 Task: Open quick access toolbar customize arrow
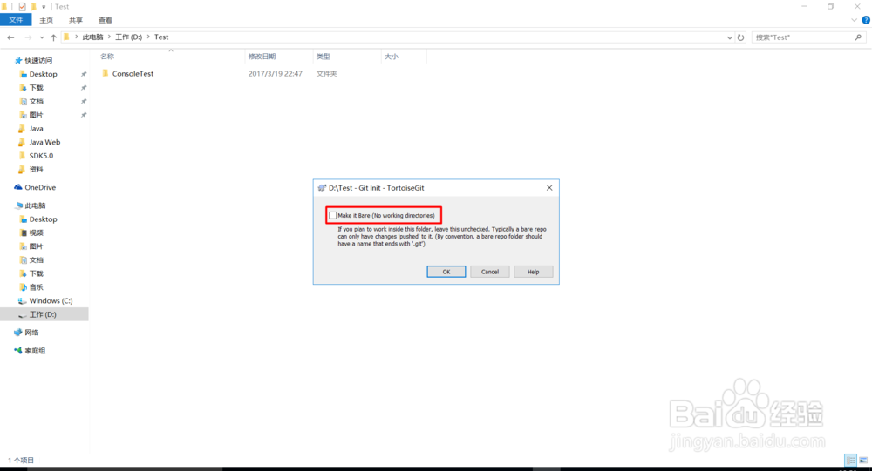click(x=44, y=7)
